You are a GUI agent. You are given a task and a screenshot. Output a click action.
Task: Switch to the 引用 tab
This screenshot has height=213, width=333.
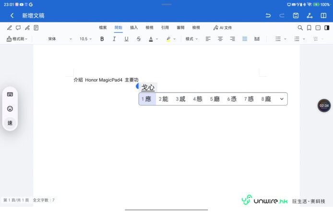(165, 28)
